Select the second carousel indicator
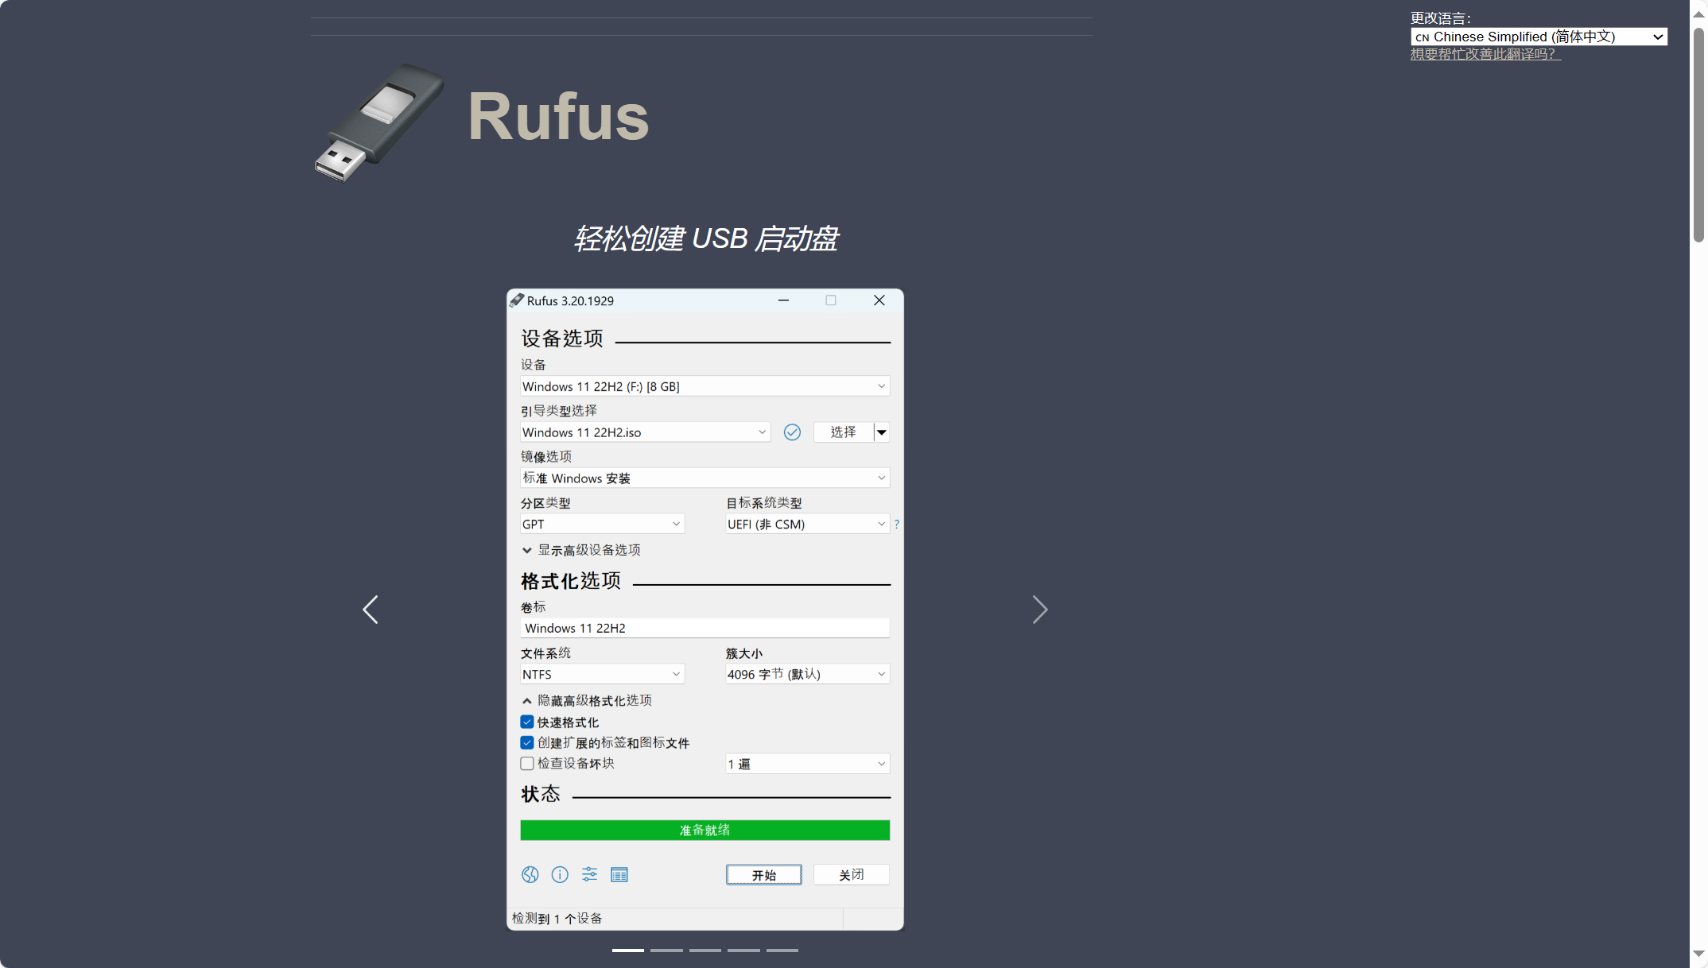This screenshot has height=968, width=1708. [x=666, y=950]
